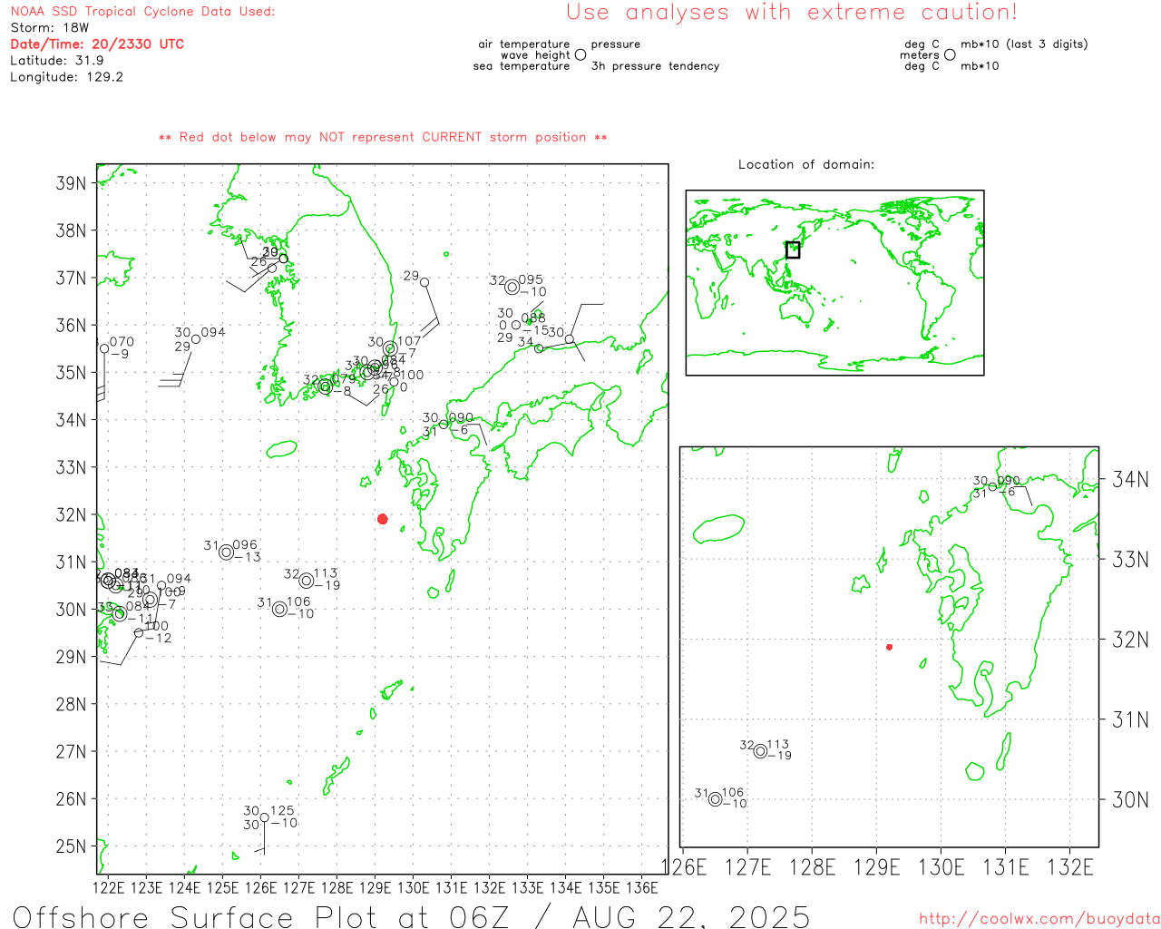Click the red storm dot on inset map
The width and height of the screenshot is (1161, 929).
click(x=890, y=647)
